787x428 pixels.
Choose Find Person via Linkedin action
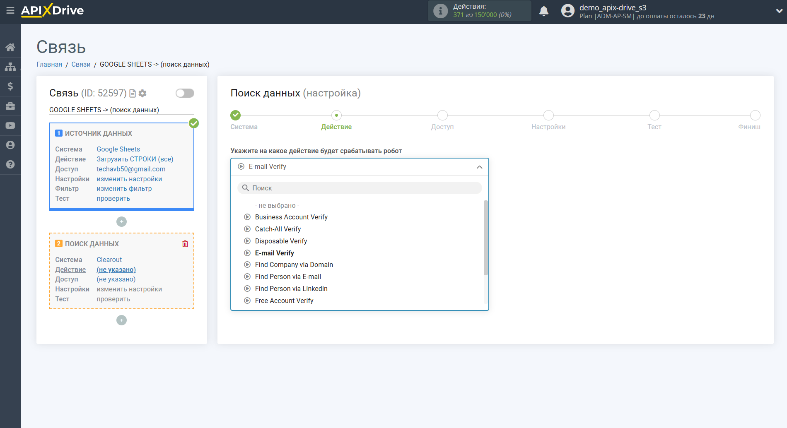tap(291, 289)
